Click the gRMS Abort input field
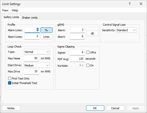Image resolution: width=147 pixels, height=113 pixels. [77, 36]
